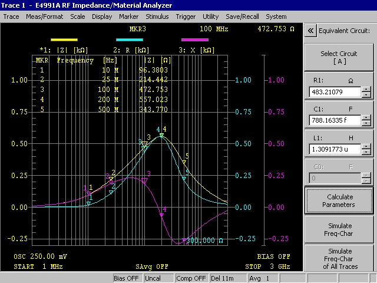Decrease C1 with the down stepper arrow
This screenshot has width=377, height=283.
[366, 123]
